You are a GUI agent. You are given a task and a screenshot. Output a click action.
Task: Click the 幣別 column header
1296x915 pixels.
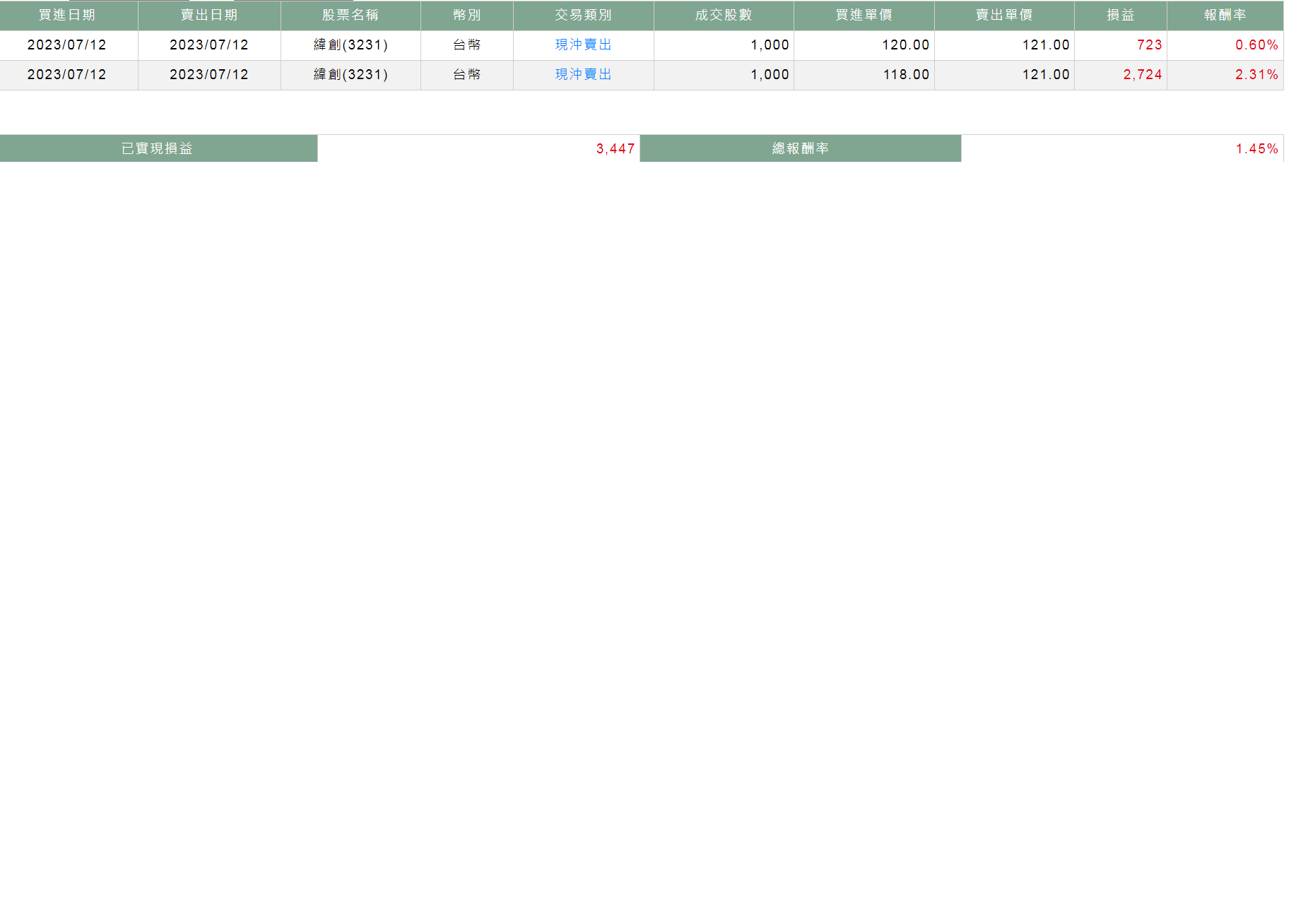click(467, 16)
